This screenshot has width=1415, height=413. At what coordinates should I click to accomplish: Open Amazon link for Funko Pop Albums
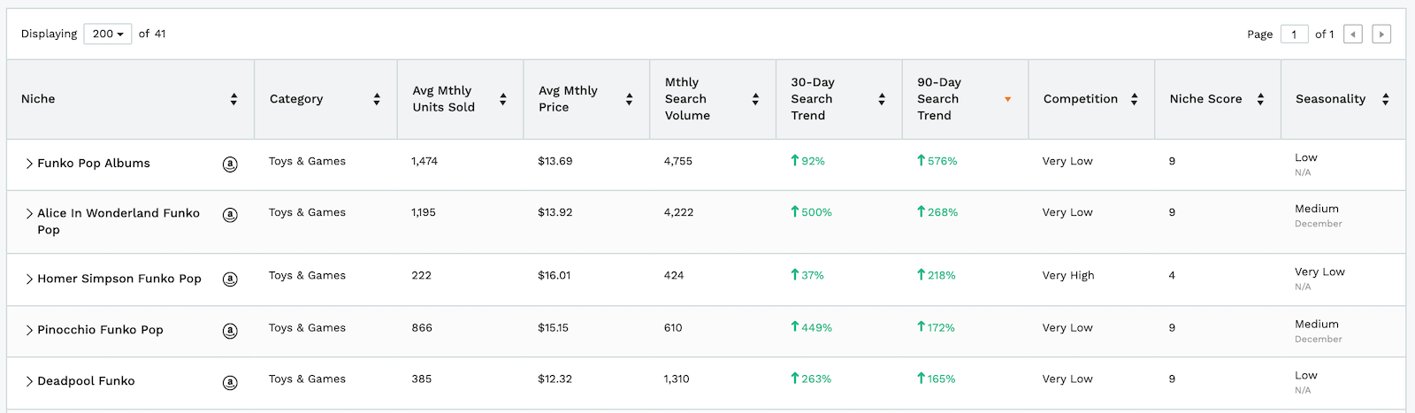click(x=230, y=164)
